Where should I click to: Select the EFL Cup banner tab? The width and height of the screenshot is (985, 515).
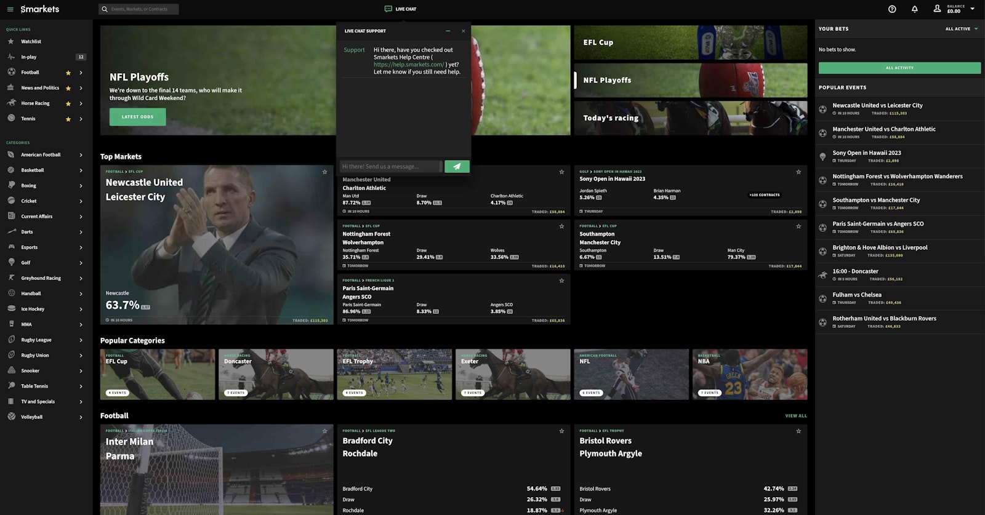point(690,42)
